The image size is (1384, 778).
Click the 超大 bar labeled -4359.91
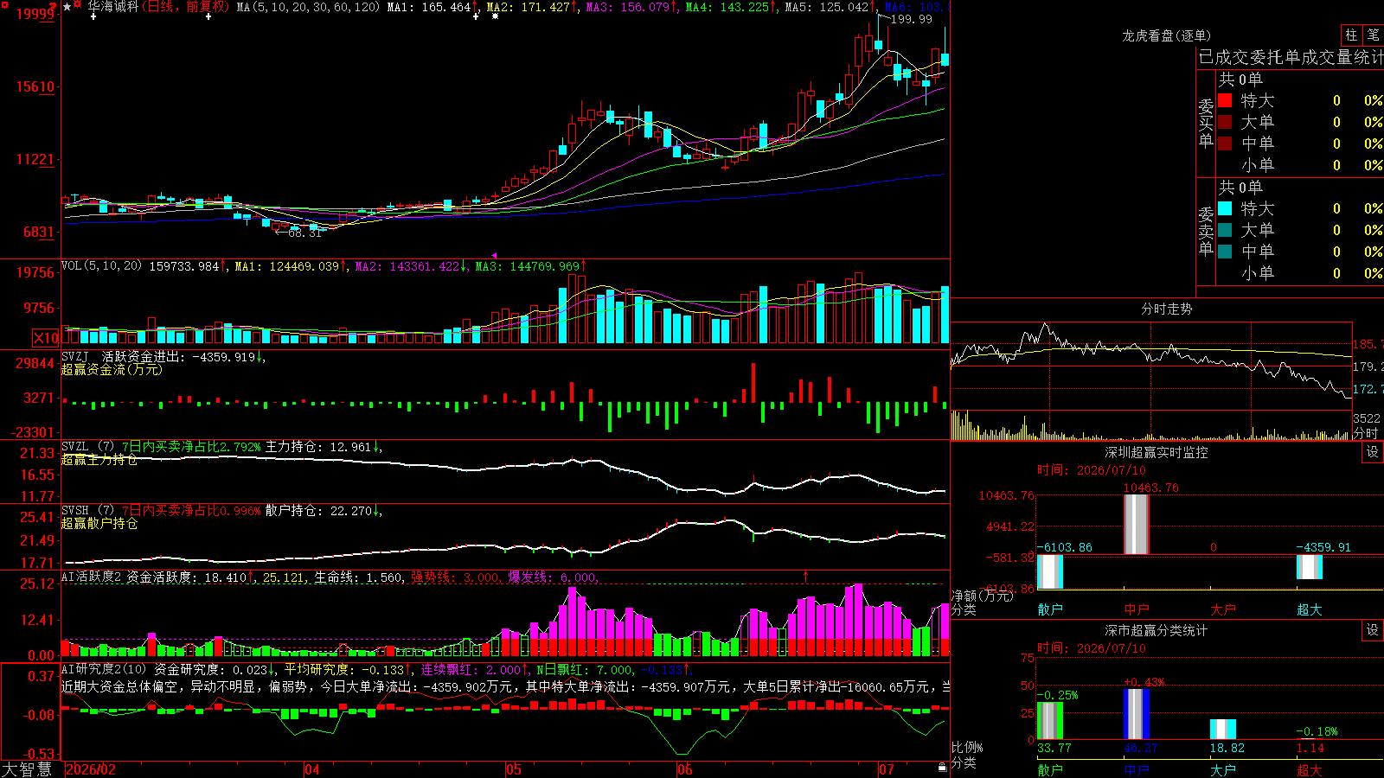[1310, 567]
